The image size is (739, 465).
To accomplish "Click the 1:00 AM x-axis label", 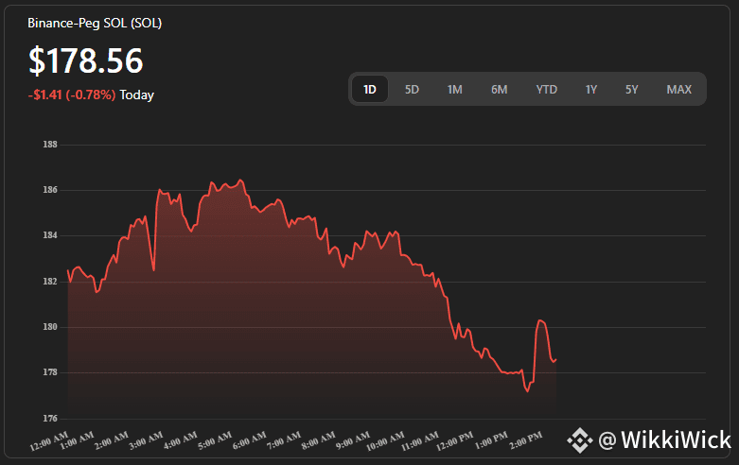I will pos(77,440).
